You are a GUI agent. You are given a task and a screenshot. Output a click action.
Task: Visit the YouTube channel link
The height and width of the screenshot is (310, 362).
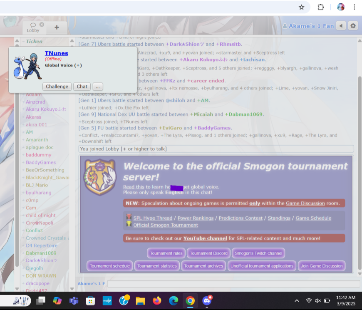[205, 238]
